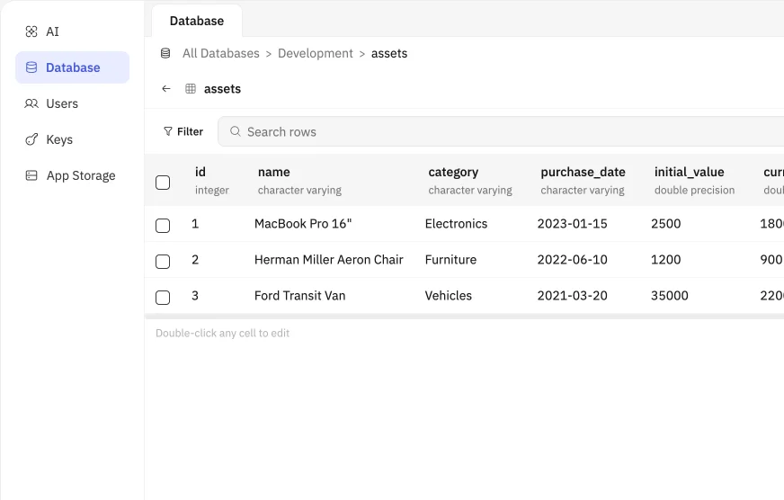Click the assets table title
Image resolution: width=784 pixels, height=500 pixels.
point(222,88)
